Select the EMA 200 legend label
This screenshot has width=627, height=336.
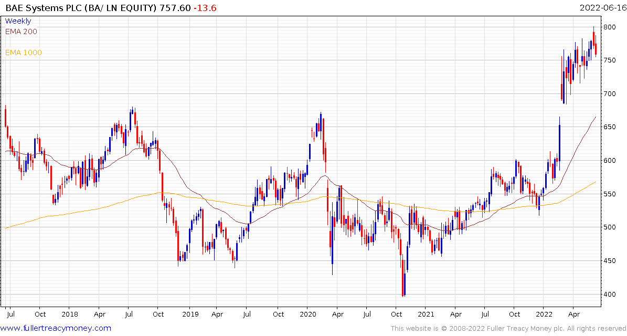tap(21, 31)
